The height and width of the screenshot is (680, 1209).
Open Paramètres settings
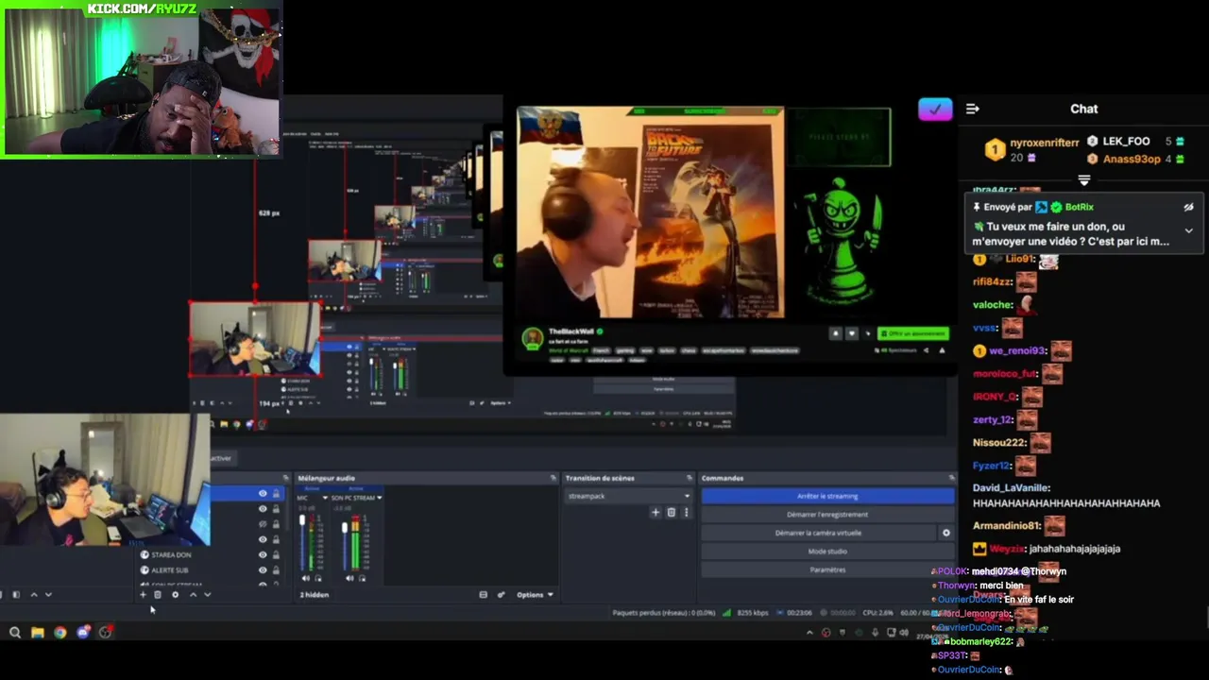point(827,569)
